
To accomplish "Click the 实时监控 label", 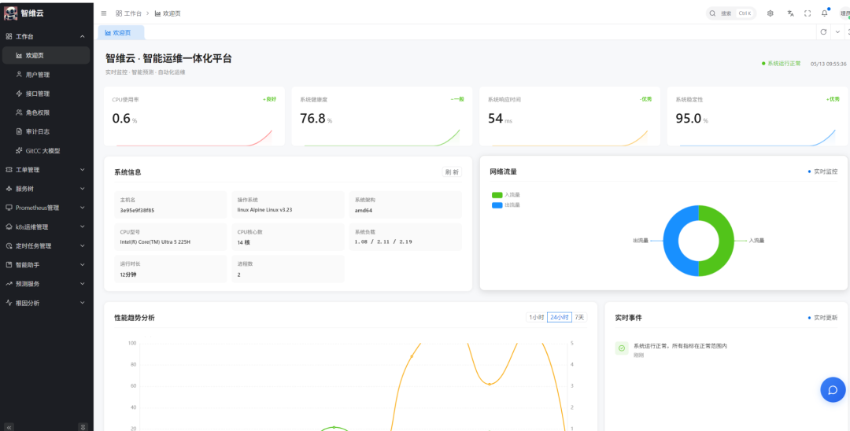I will tap(826, 171).
